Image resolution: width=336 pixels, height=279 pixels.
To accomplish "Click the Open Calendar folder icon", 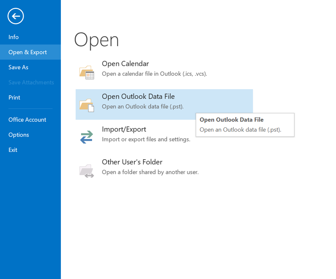I will coord(87,72).
